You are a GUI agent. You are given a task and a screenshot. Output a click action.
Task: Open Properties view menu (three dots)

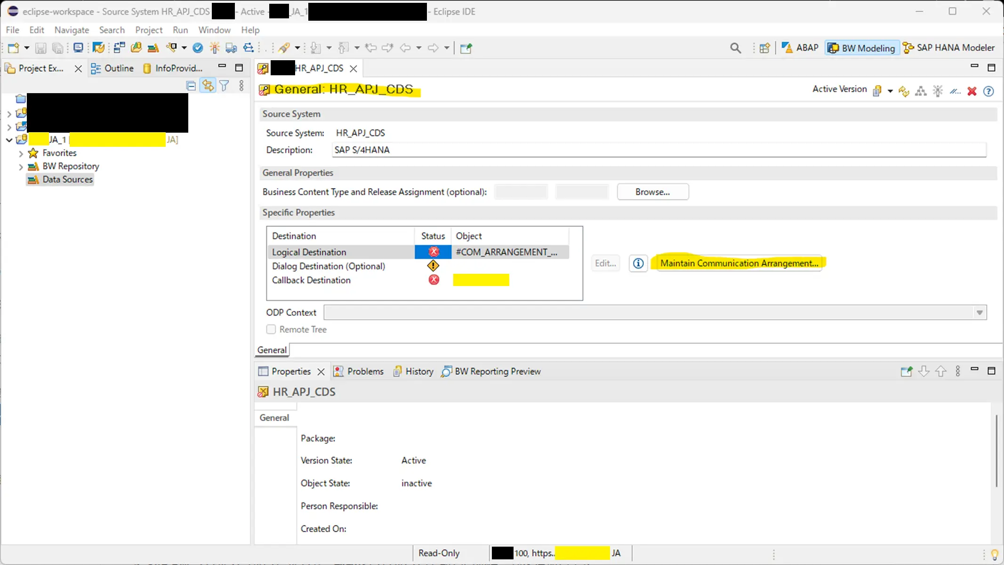click(958, 372)
